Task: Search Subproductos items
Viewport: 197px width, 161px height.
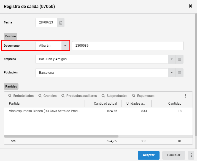Action: 114,96
